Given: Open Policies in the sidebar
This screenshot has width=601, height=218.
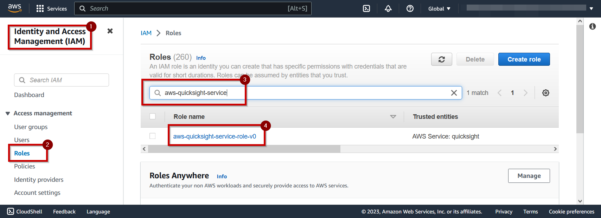Looking at the screenshot, I should click(x=25, y=166).
